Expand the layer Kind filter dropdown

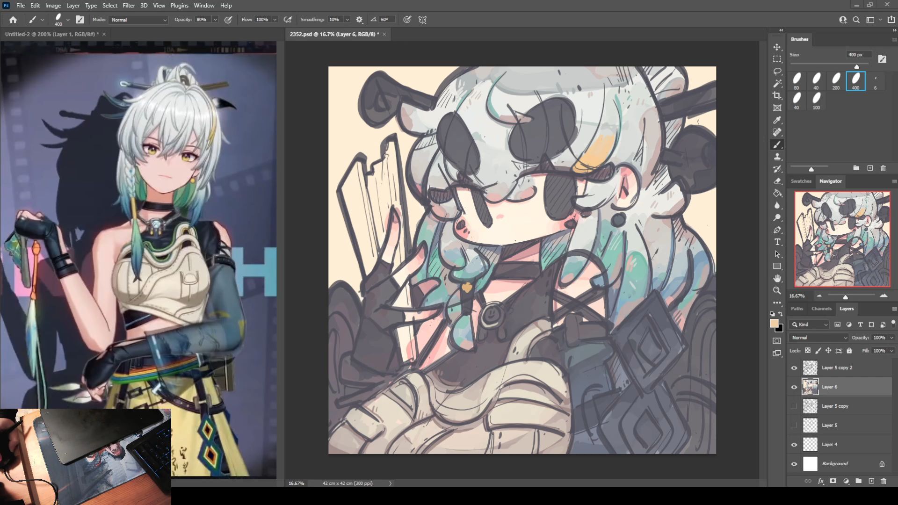point(809,325)
